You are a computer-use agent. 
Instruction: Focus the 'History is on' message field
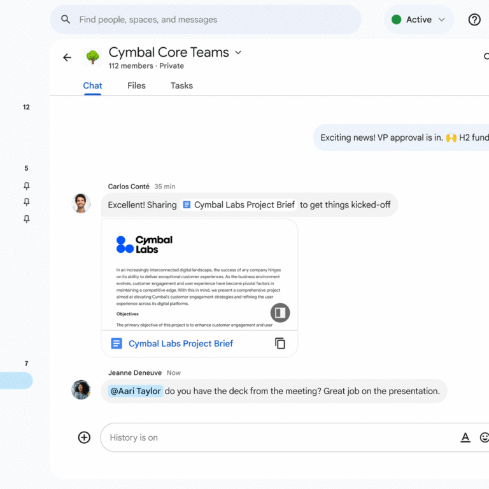pyautogui.click(x=280, y=437)
